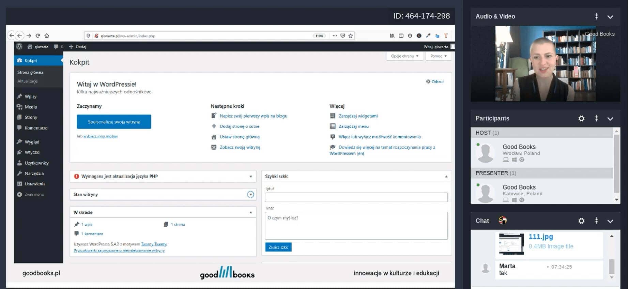628x289 pixels.
Task: Reload the browser page
Action: [38, 35]
